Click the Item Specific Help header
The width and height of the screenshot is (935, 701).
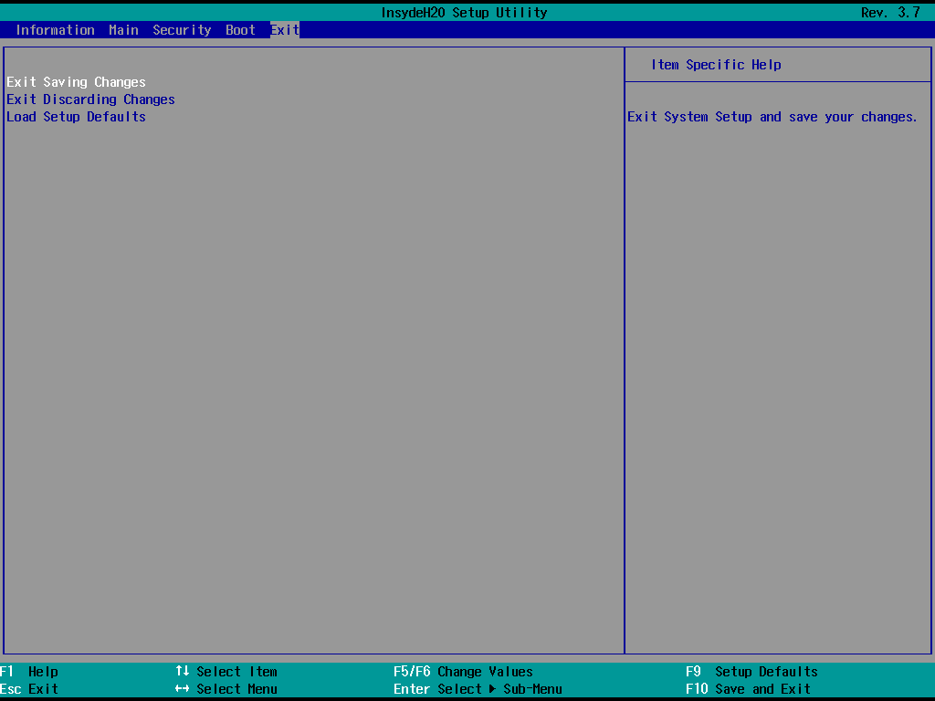point(716,65)
